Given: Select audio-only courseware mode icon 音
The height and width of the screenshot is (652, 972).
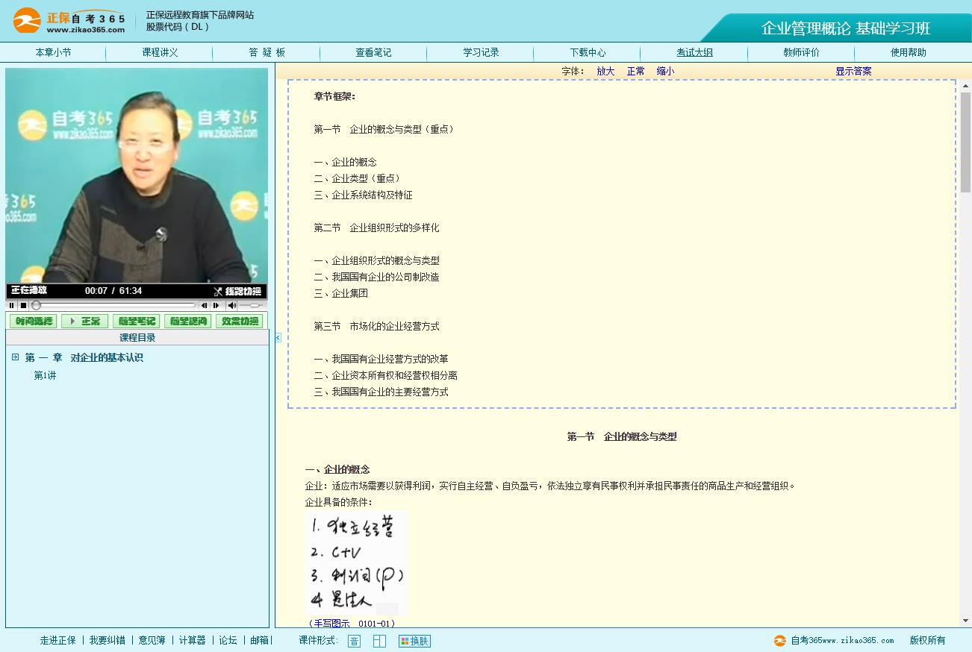Looking at the screenshot, I should tap(354, 641).
